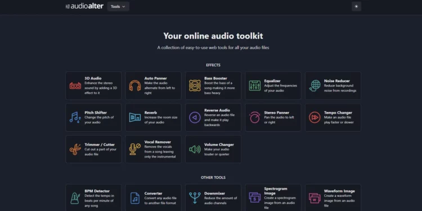Click 'Pan the audio to left or right' text

pyautogui.click(x=279, y=120)
